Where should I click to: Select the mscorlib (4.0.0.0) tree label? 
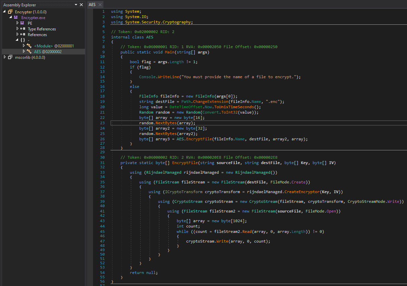(30, 57)
